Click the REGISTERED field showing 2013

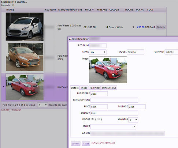click(99, 94)
